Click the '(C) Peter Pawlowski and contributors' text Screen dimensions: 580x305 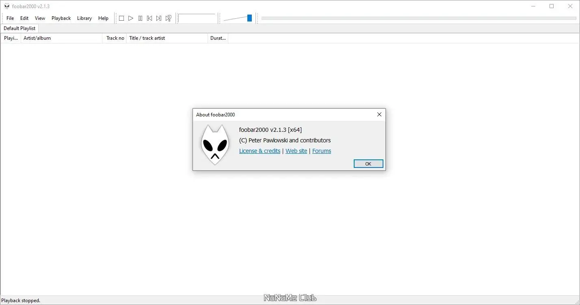(285, 140)
